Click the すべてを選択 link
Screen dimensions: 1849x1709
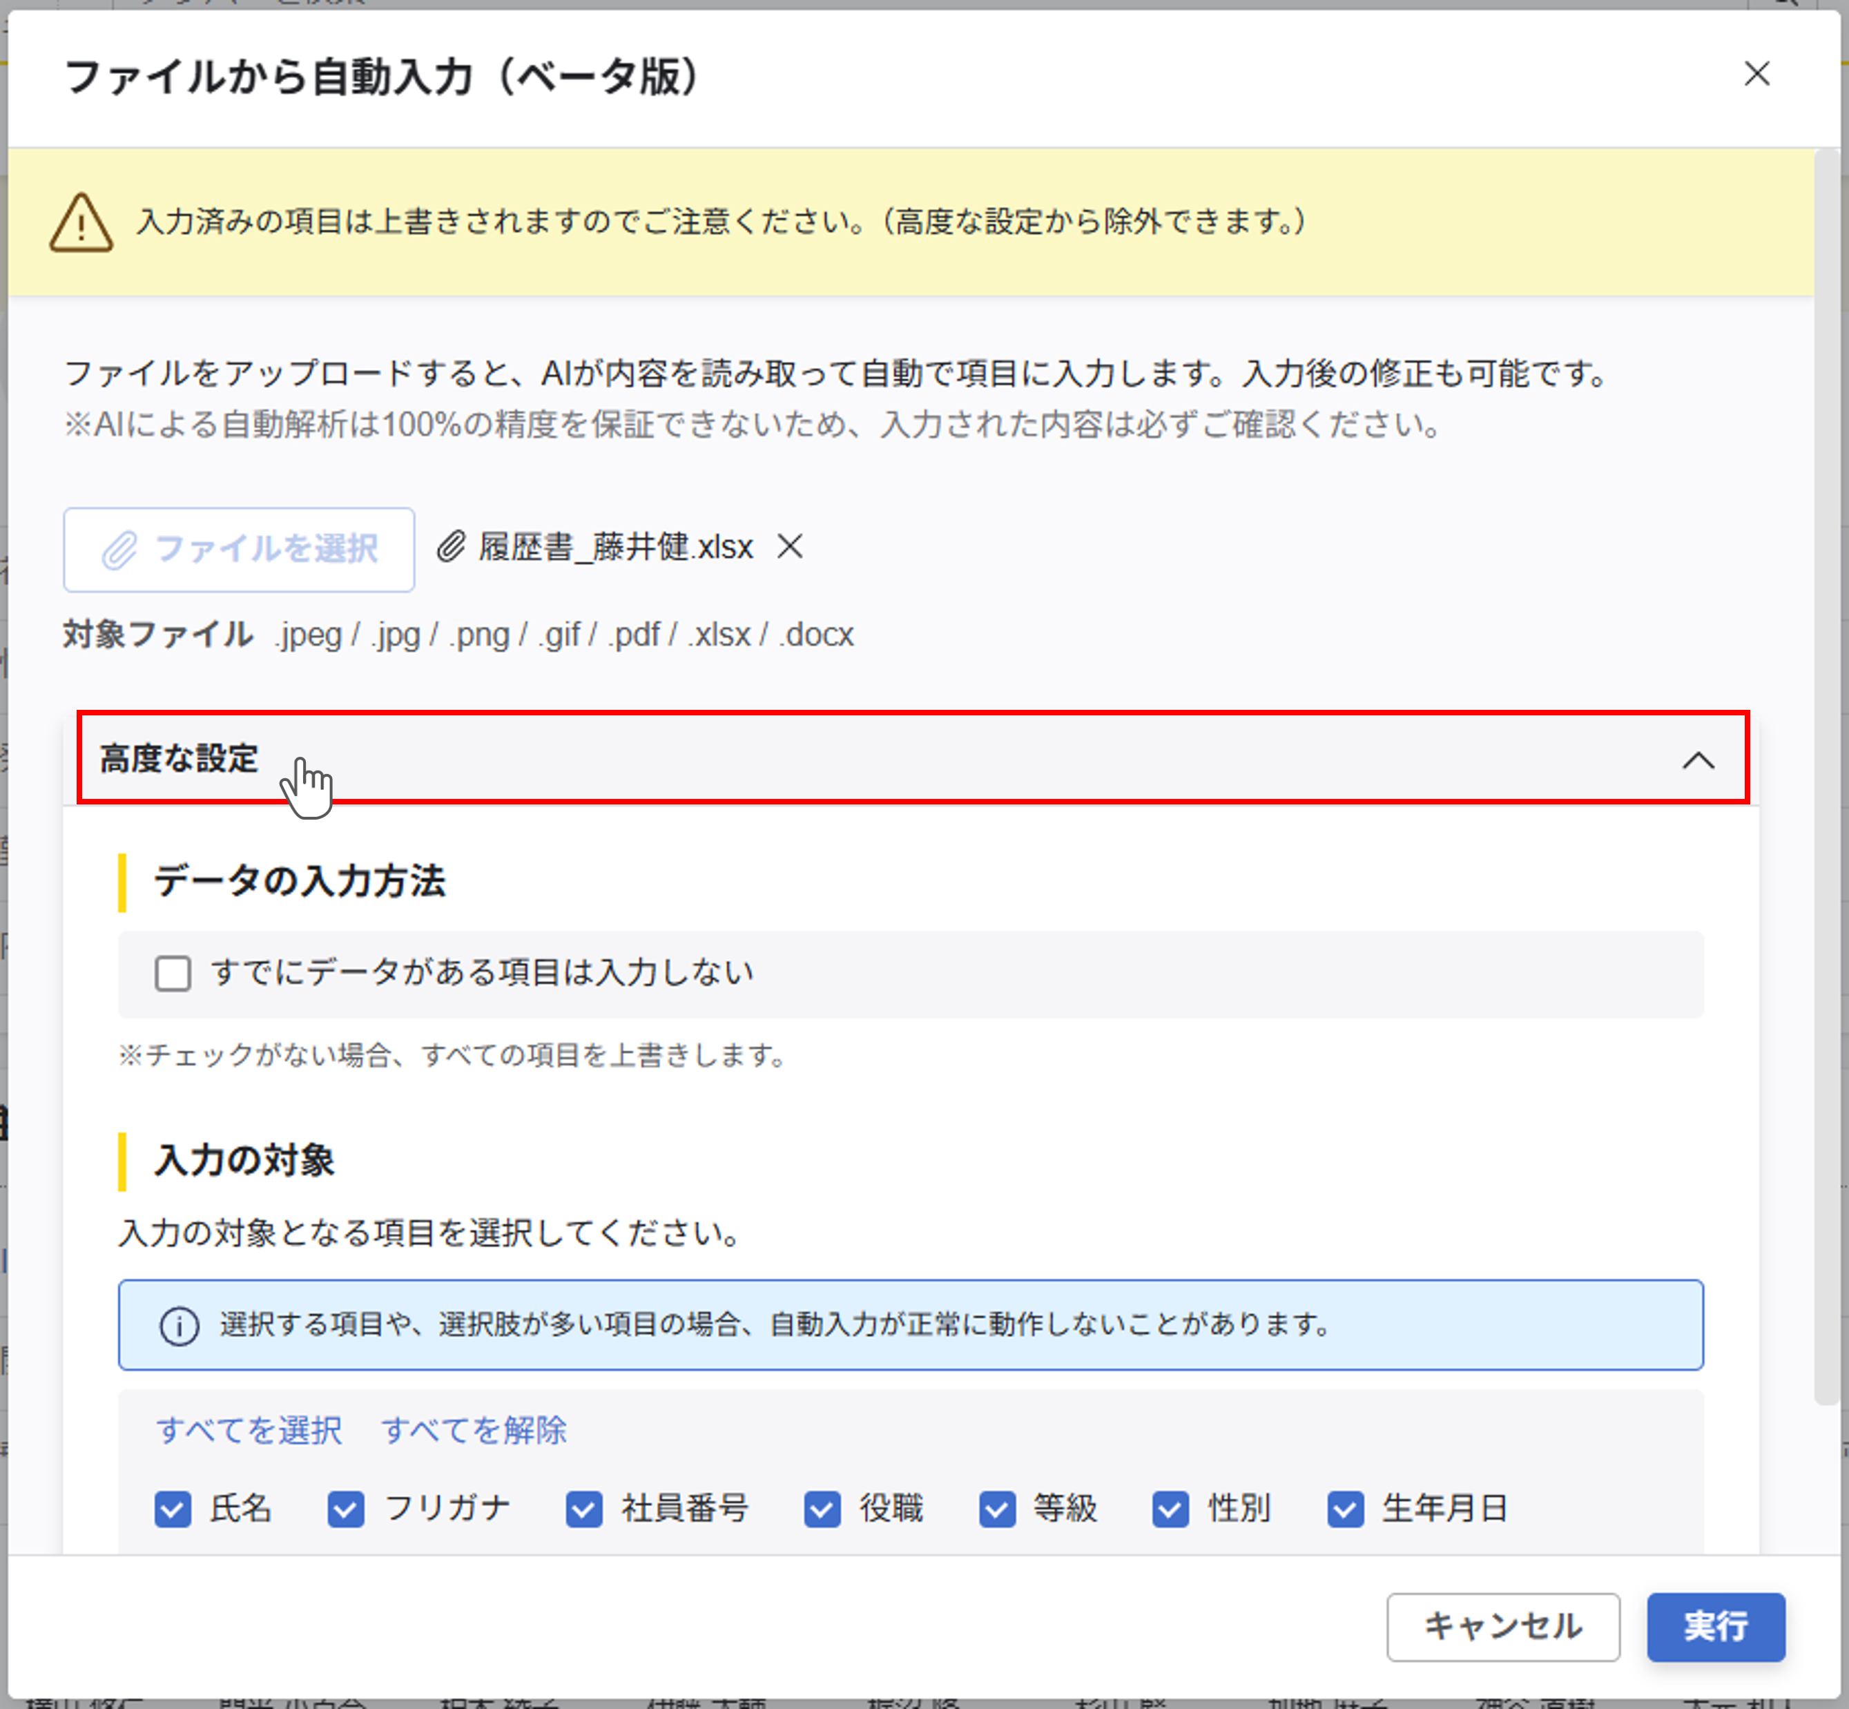(249, 1430)
